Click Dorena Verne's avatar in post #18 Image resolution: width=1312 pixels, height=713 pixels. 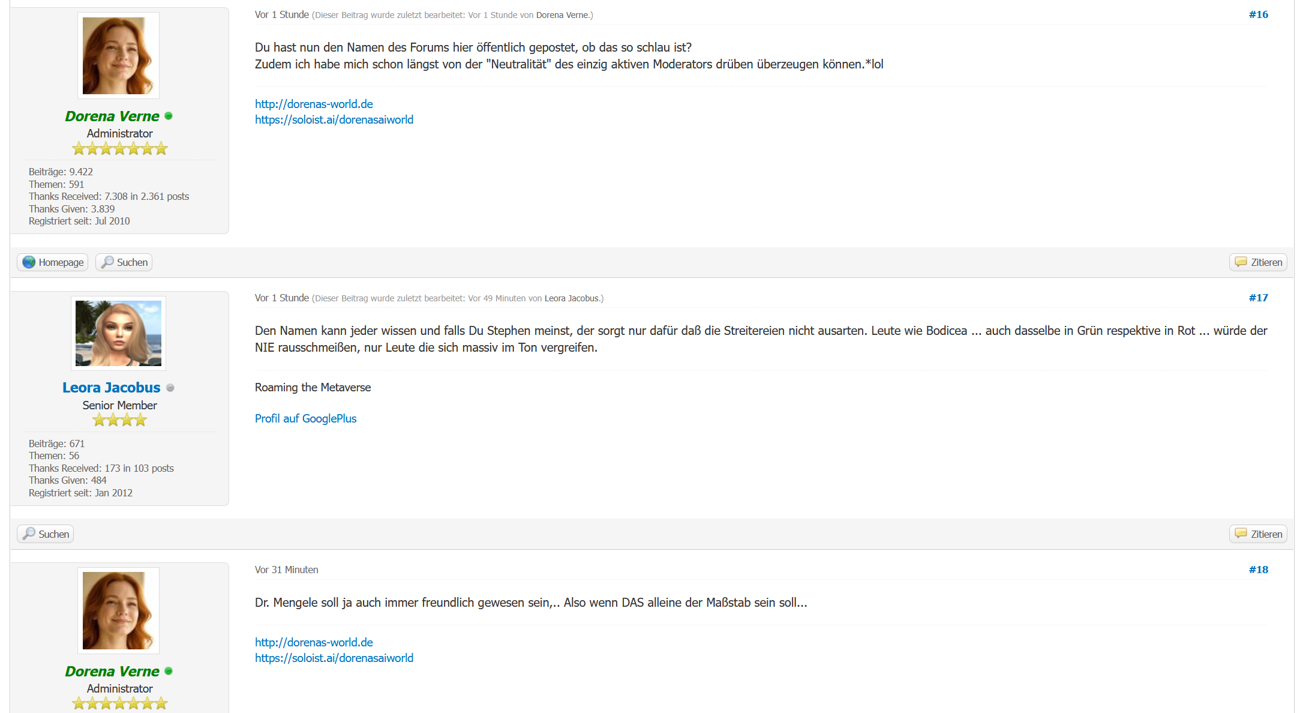click(118, 610)
